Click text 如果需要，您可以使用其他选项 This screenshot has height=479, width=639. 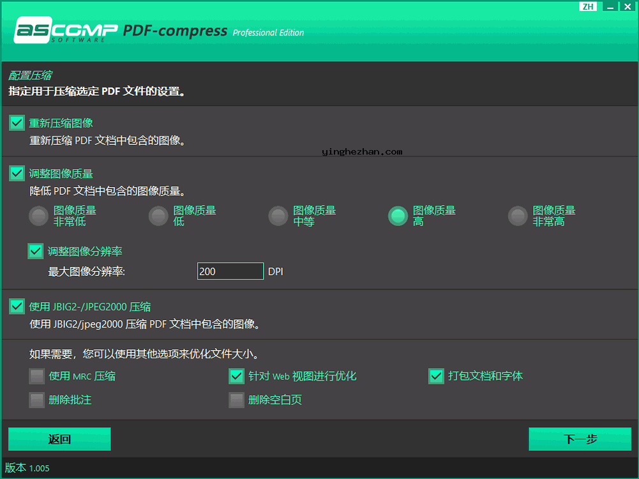[x=144, y=354]
